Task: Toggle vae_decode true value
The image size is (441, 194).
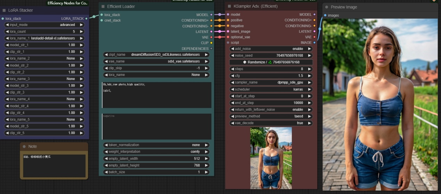Action: (x=271, y=123)
